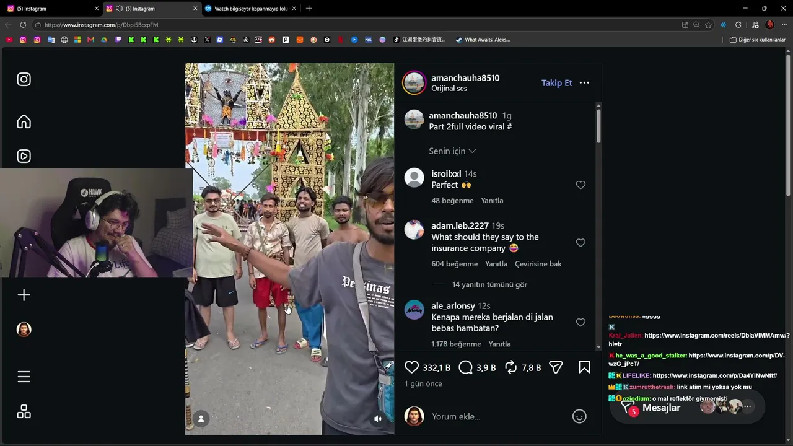Reply to isroilxxl's comment

pyautogui.click(x=492, y=201)
